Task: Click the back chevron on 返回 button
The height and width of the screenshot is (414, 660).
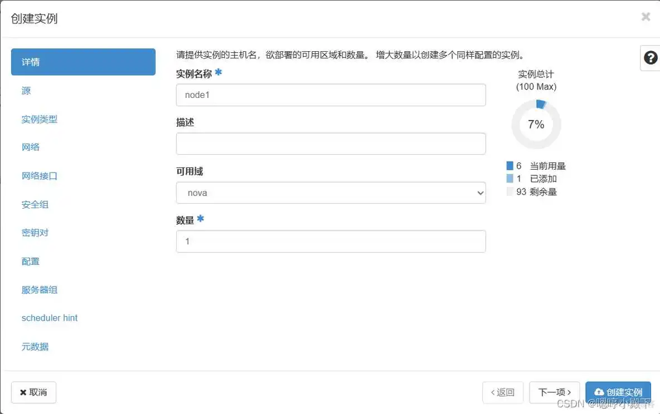Action: 493,392
